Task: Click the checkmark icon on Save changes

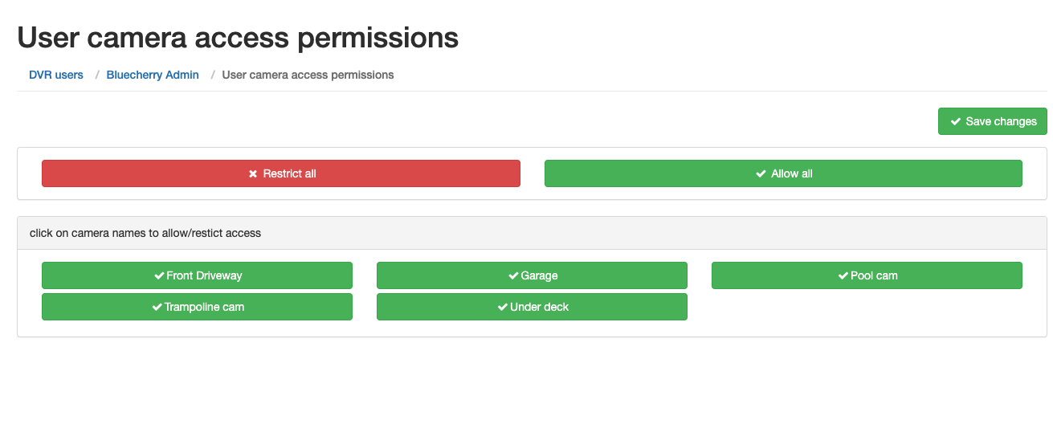Action: coord(956,121)
